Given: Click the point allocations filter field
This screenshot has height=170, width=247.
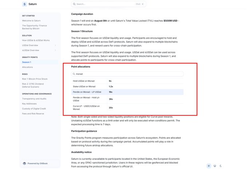Looking at the screenshot, I should click(127, 74).
